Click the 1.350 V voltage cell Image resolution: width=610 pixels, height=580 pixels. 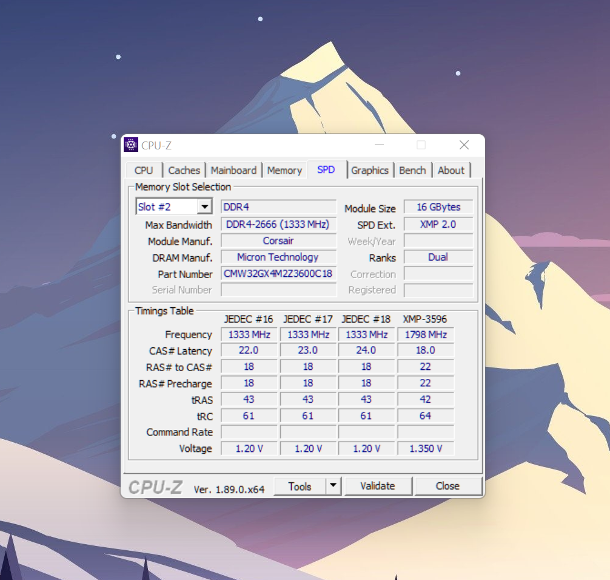426,448
